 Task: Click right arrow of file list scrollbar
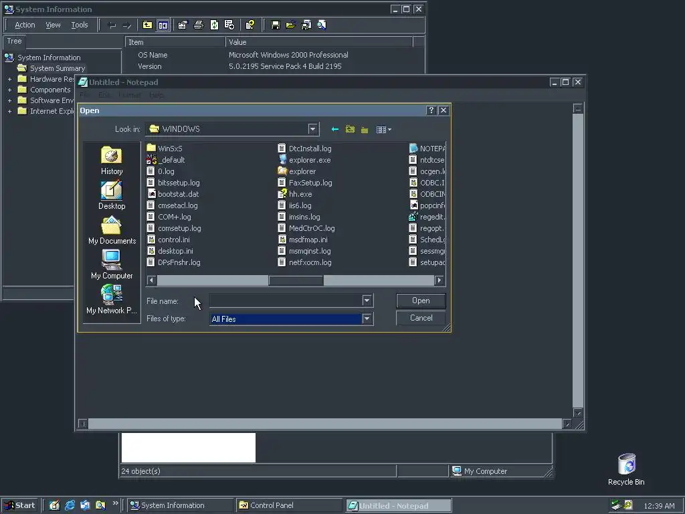tap(439, 280)
